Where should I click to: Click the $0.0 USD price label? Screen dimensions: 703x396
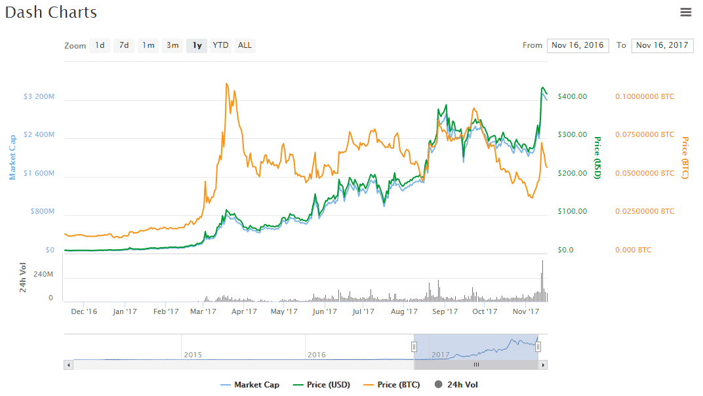[565, 250]
